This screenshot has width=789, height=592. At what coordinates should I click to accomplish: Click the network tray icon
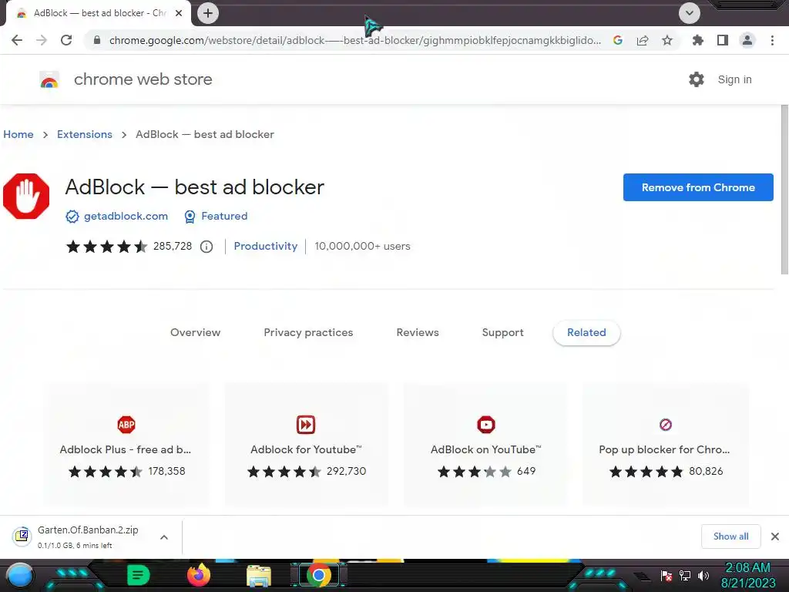tap(685, 575)
